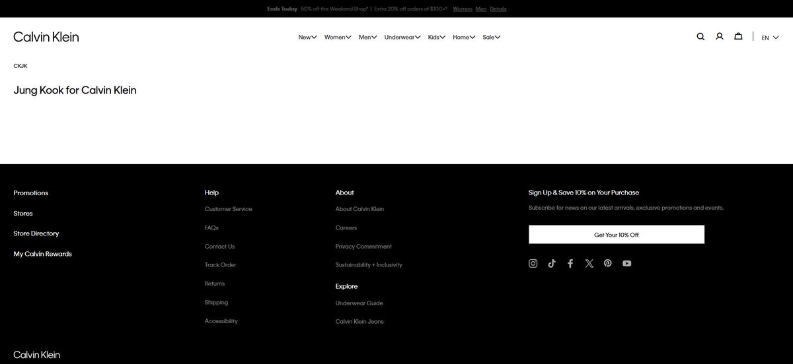Click the Jung Kook for Calvin Klein heading
Screen dimensions: 793x364
[x=75, y=90]
